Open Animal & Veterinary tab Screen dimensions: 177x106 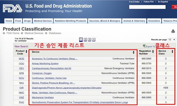click(134, 21)
